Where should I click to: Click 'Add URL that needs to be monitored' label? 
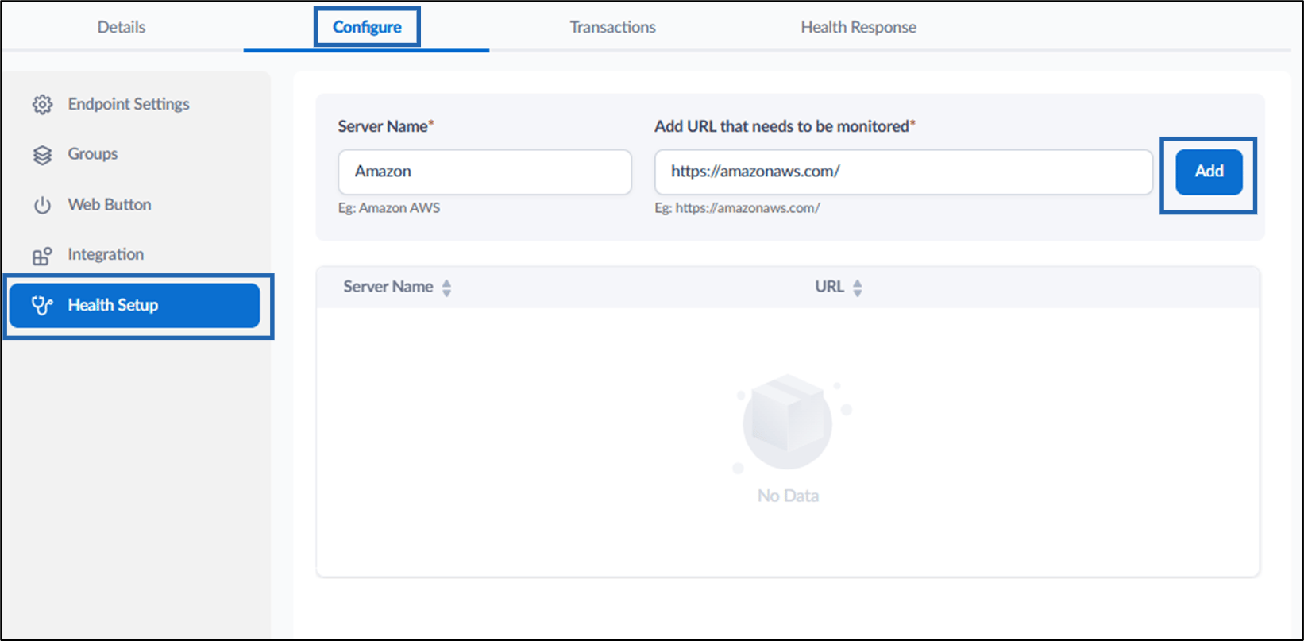click(x=785, y=126)
